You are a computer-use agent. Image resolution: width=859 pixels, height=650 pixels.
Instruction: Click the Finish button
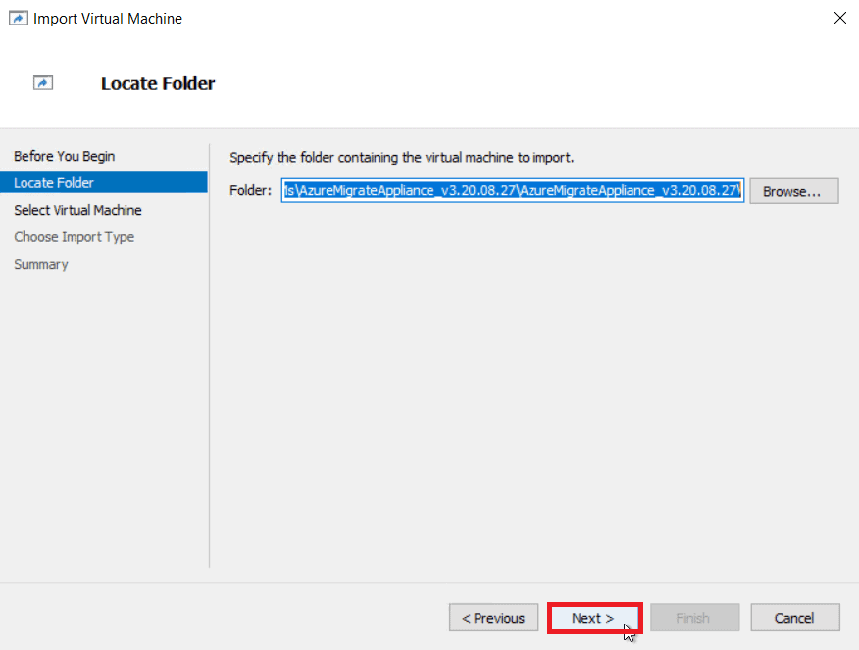click(694, 618)
